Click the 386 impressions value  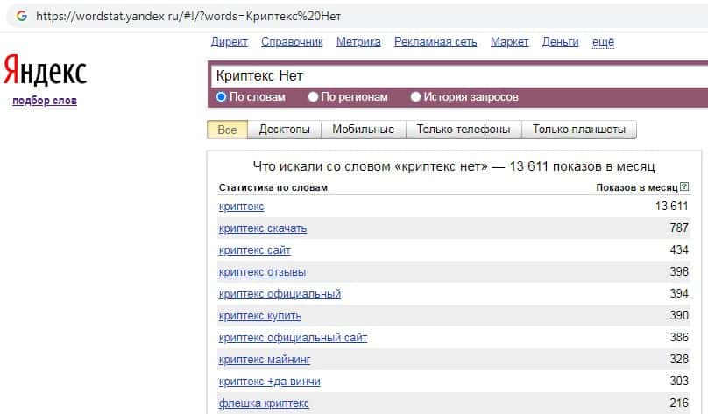pyautogui.click(x=679, y=337)
